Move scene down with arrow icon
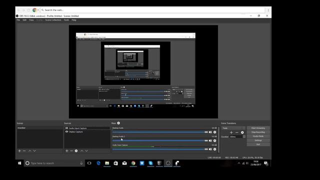The image size is (320, 180). tap(34, 151)
